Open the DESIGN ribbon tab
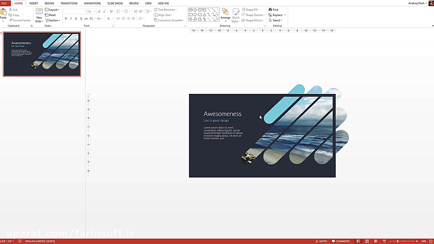Image resolution: width=434 pixels, height=244 pixels. pos(49,3)
